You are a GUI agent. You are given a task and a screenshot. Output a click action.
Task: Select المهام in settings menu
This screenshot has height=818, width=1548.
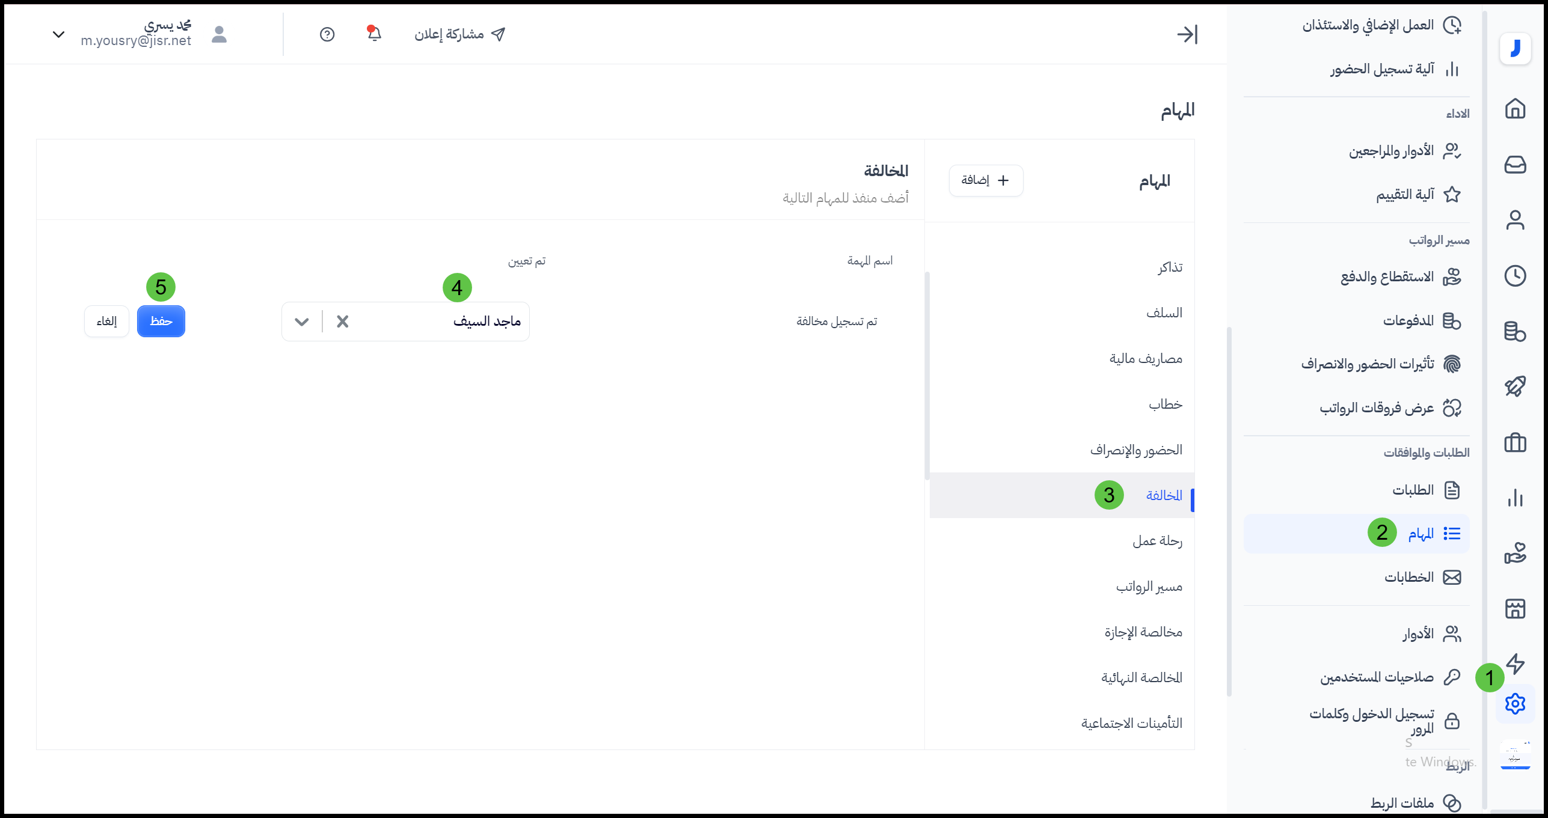[1421, 534]
